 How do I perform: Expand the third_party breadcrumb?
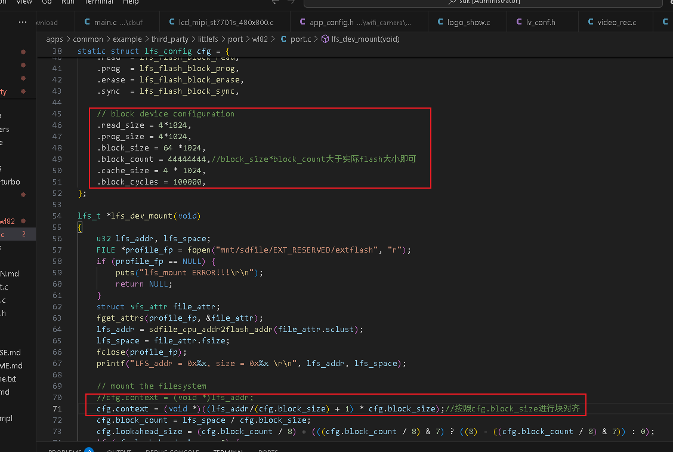170,39
